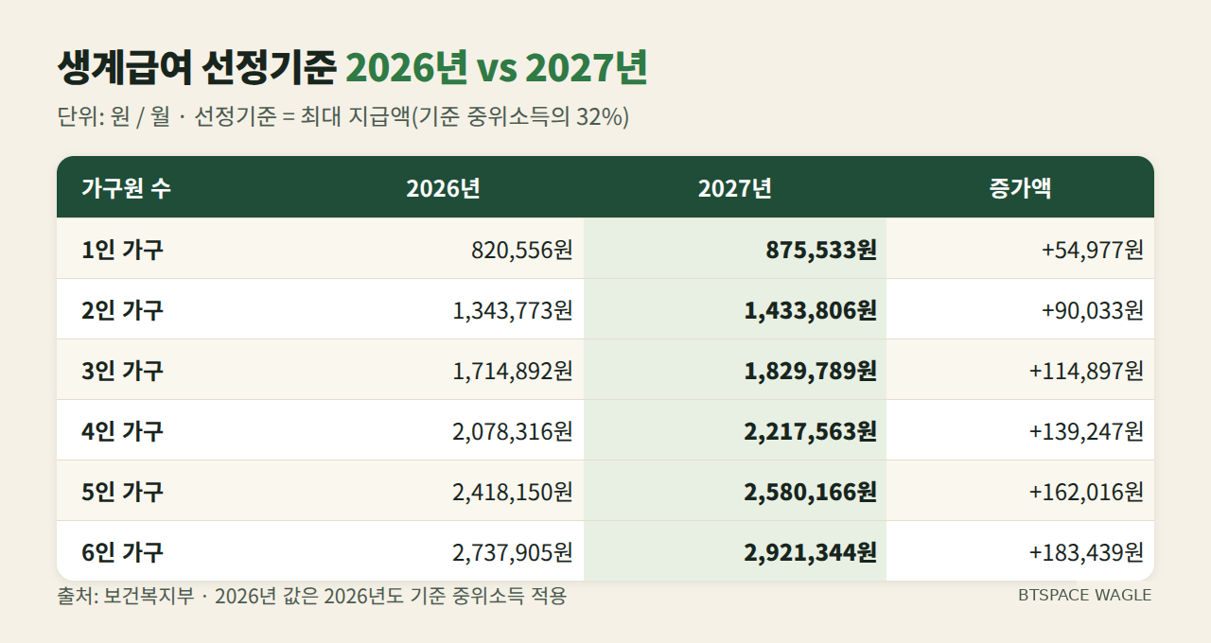1211x643 pixels.
Task: Click the 2026 value '2,078,316원'
Action: pyautogui.click(x=514, y=431)
